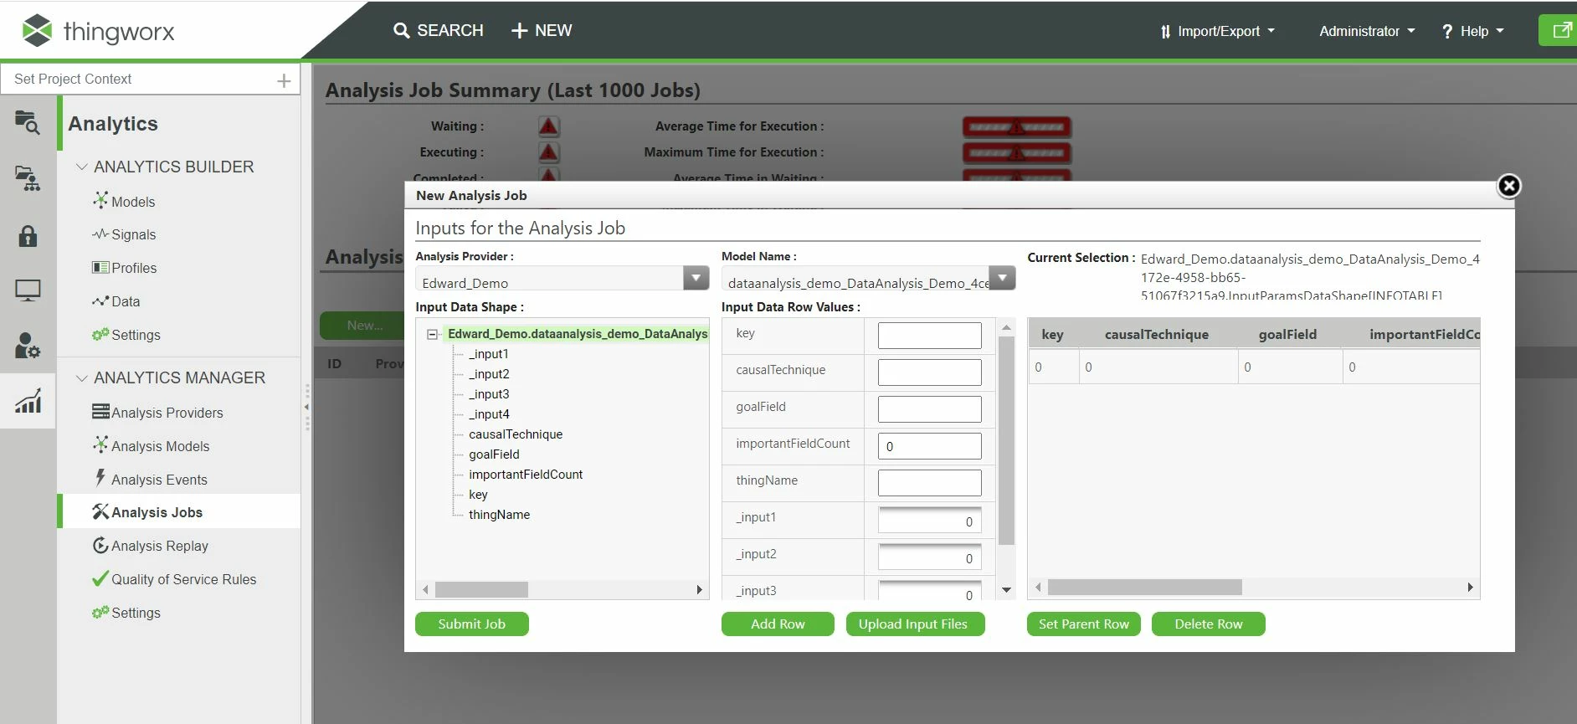1577x724 pixels.
Task: Click the causalTechnique value input field
Action: [x=930, y=372]
